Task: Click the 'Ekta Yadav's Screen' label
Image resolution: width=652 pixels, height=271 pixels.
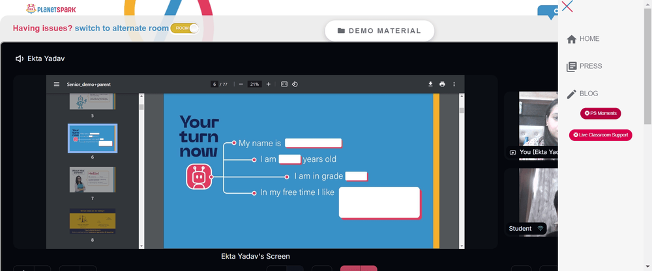Action: 256,257
